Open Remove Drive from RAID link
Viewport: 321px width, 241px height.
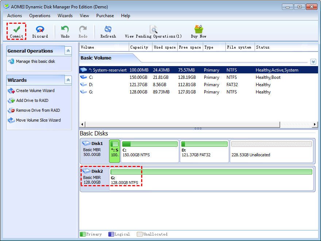(38, 110)
